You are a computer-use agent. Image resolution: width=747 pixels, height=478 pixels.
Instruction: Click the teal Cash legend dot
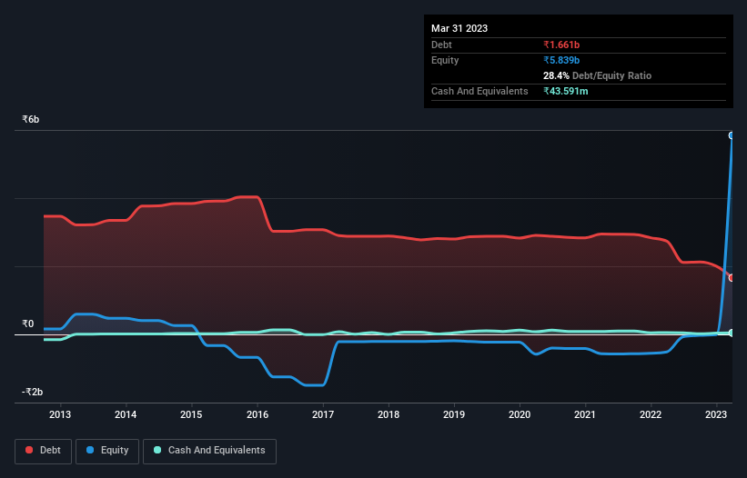point(157,450)
